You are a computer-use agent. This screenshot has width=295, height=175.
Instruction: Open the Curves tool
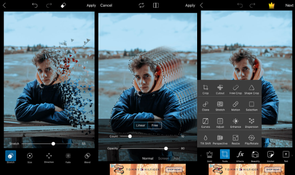(205, 123)
